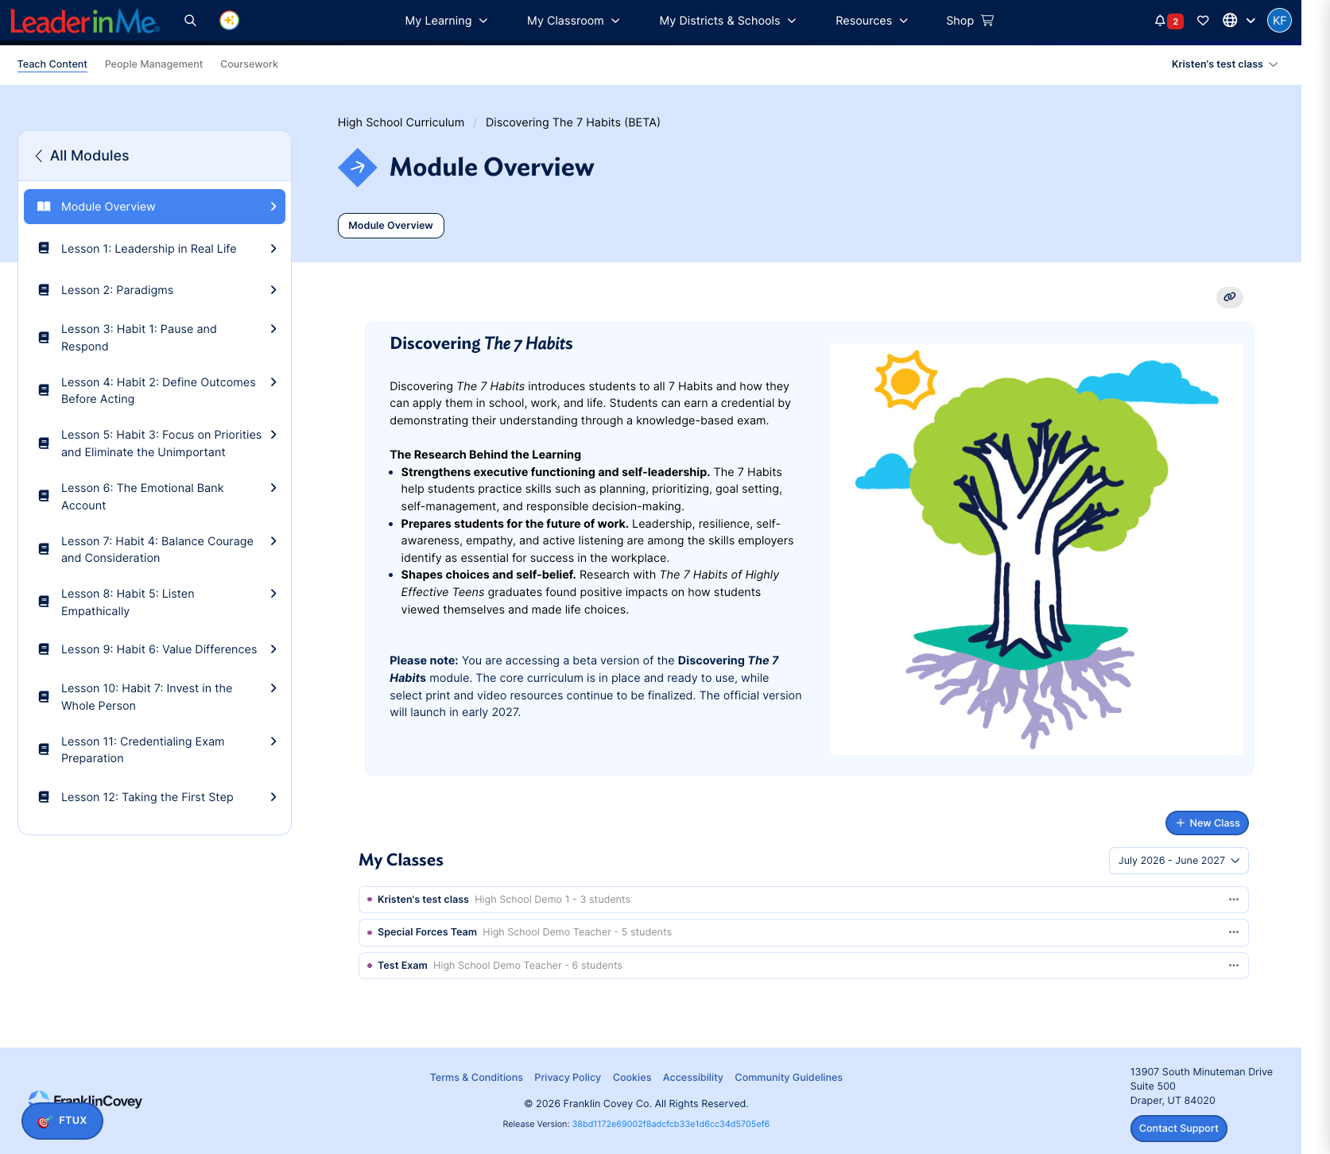Switch to the Teach Content tab
Viewport: 1330px width, 1154px height.
52,64
